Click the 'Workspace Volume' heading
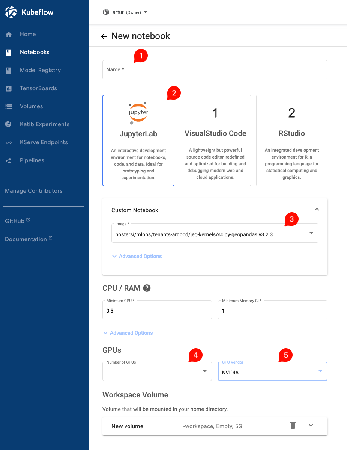347x450 pixels. pyautogui.click(x=135, y=395)
